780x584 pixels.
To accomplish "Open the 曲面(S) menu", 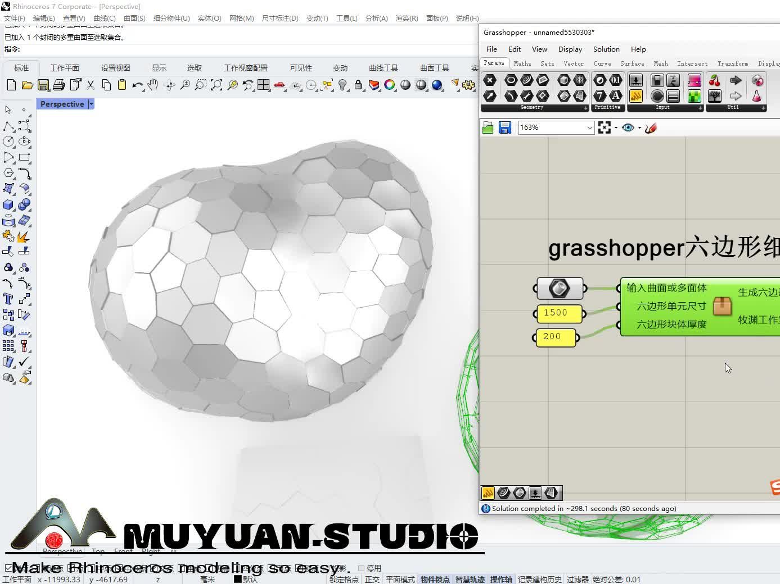I will [x=134, y=19].
